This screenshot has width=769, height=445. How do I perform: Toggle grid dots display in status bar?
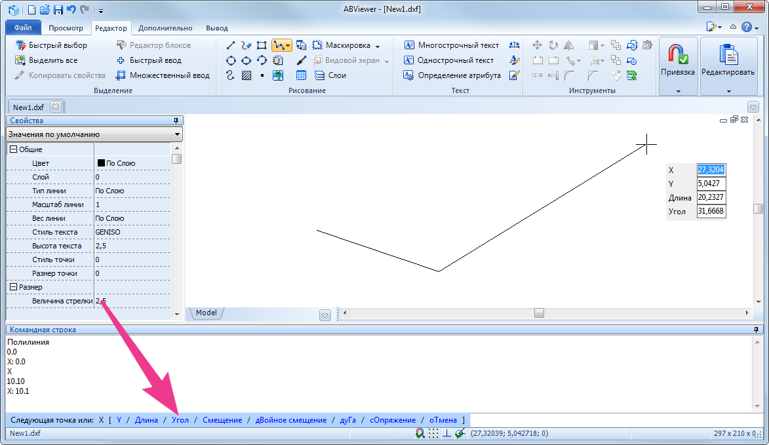coord(433,433)
